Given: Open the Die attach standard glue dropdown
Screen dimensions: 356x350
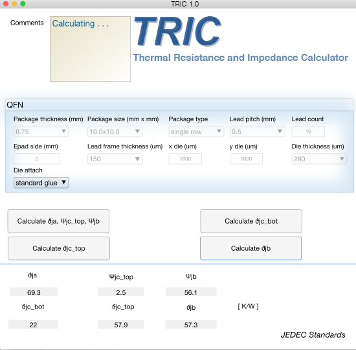Looking at the screenshot, I should click(x=41, y=183).
